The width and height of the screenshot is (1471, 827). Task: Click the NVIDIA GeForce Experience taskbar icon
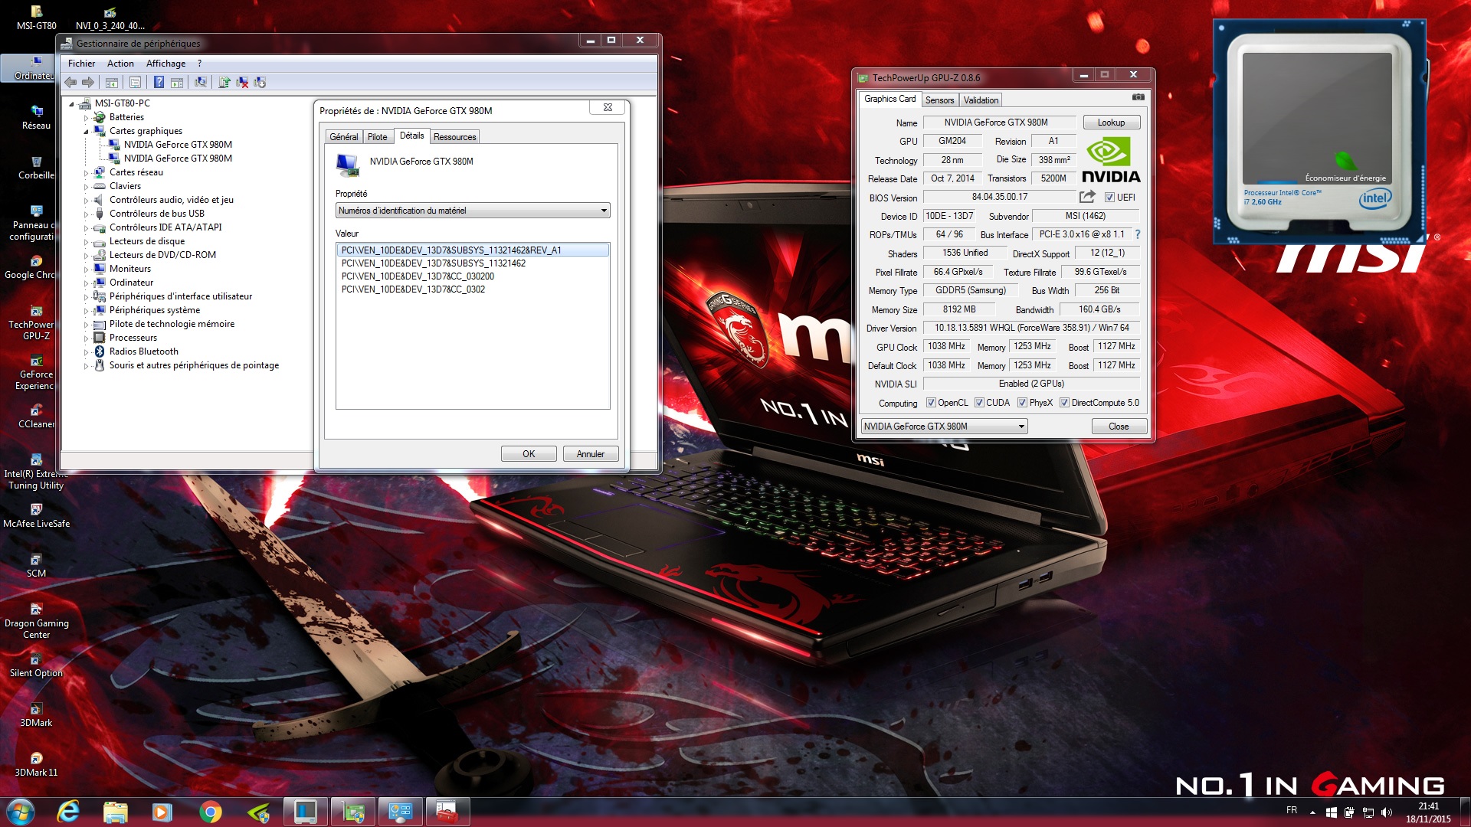(x=258, y=812)
